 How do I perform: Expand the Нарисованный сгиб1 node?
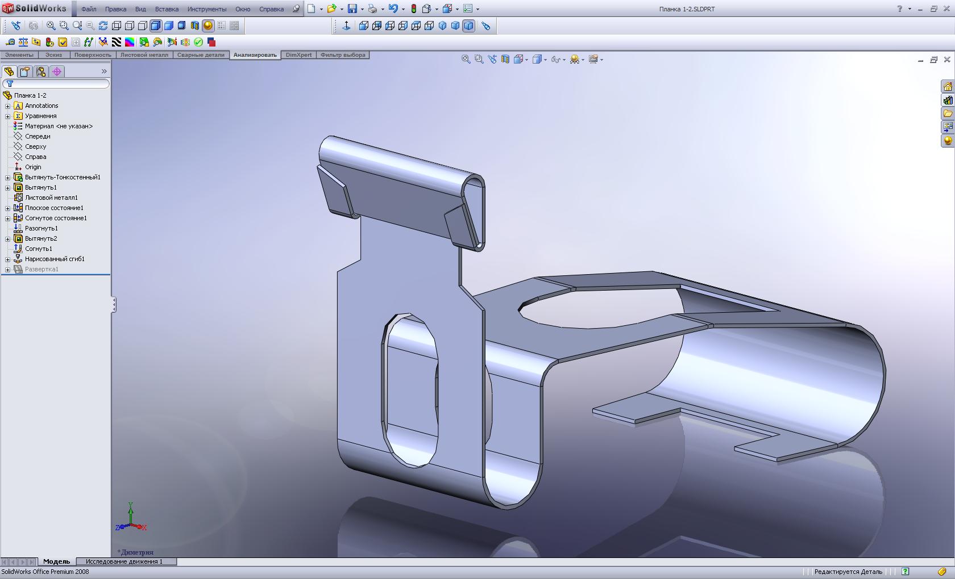coord(8,259)
